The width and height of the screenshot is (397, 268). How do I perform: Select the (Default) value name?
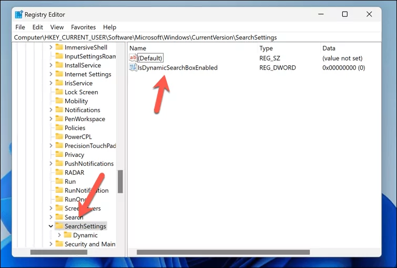(150, 58)
